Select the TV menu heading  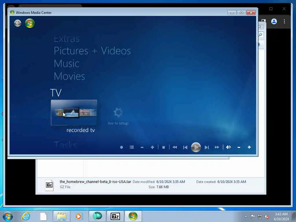coord(56,93)
